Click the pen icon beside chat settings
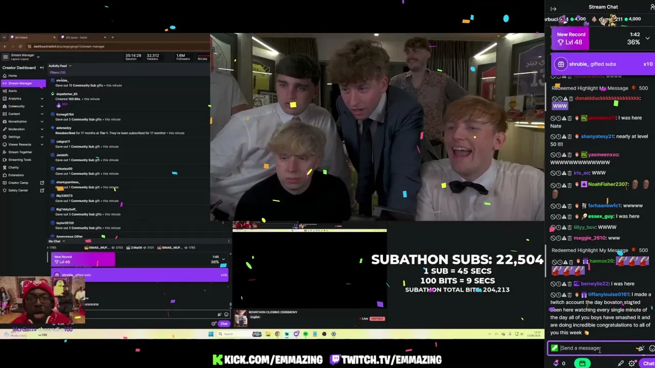The width and height of the screenshot is (655, 368). 621,363
